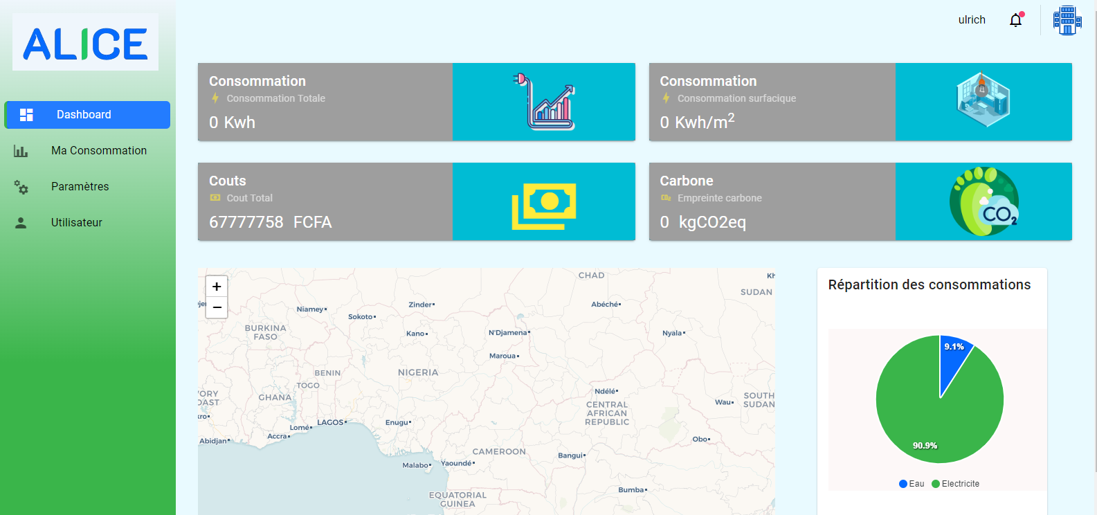
Task: Click the notification bell icon
Action: click(x=1015, y=20)
